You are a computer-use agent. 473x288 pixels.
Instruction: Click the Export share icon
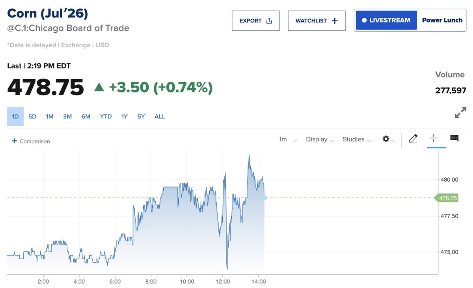pos(269,21)
